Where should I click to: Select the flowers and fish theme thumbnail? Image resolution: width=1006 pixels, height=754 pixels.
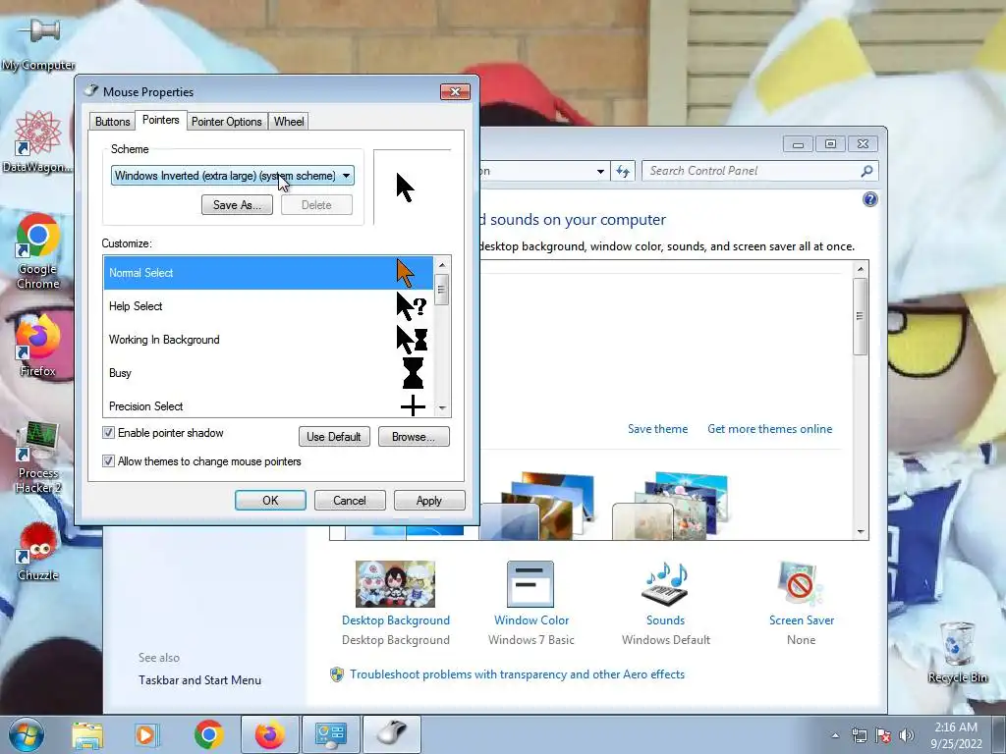(x=671, y=506)
